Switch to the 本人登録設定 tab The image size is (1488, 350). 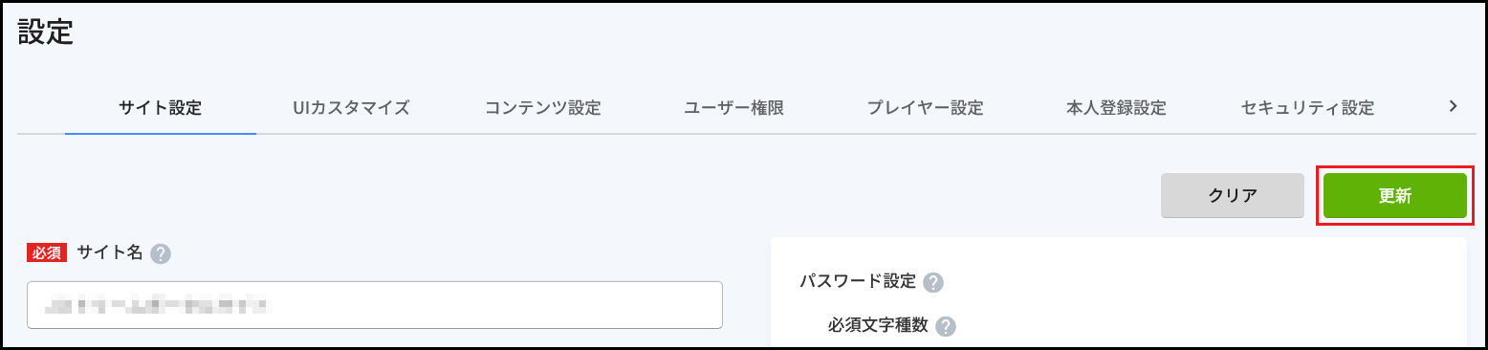1116,108
